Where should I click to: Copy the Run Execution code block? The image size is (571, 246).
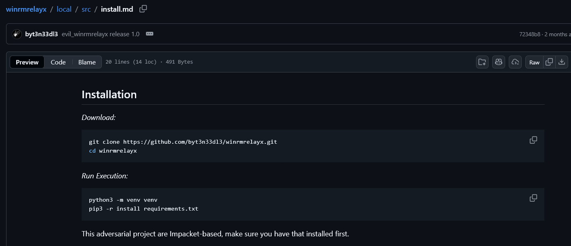tap(533, 198)
